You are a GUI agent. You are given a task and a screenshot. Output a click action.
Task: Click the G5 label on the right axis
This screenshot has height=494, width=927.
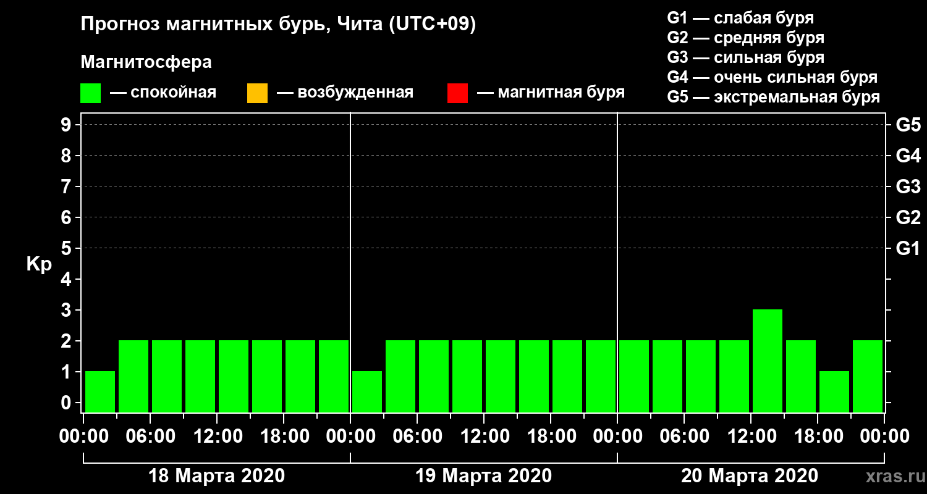click(x=908, y=125)
